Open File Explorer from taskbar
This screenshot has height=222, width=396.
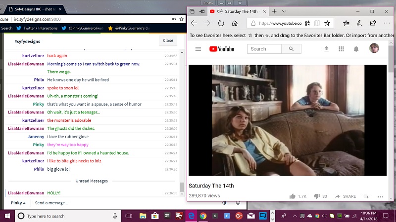pyautogui.click(x=143, y=216)
